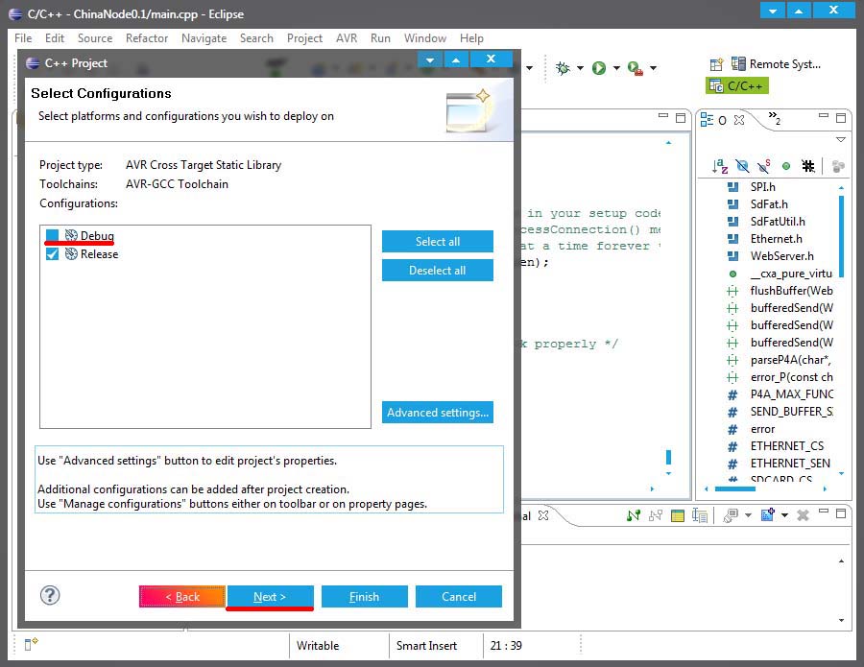Maximize the Outline panel

click(x=841, y=117)
